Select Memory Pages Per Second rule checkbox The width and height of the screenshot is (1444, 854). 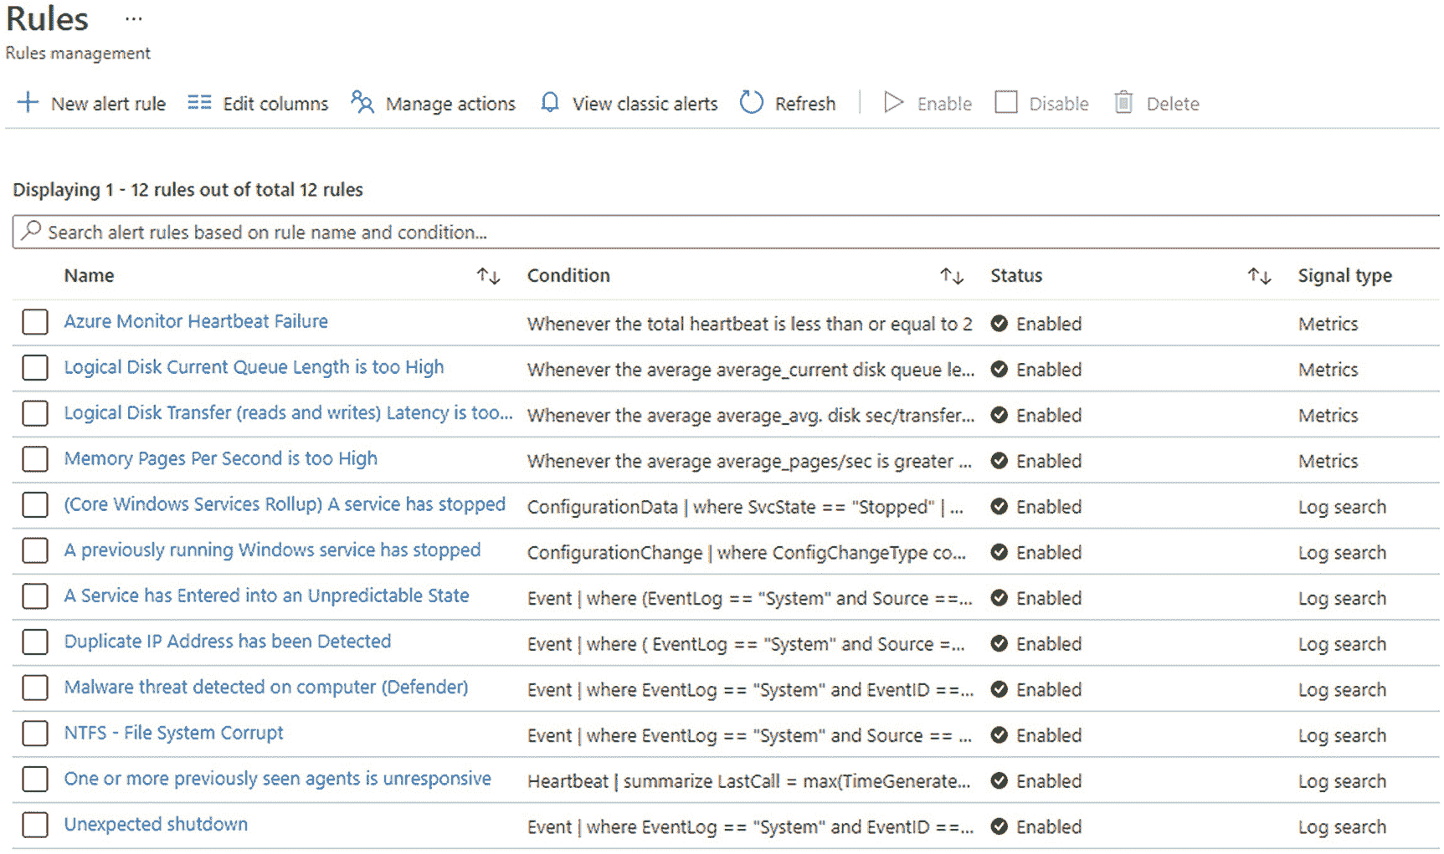click(x=35, y=459)
